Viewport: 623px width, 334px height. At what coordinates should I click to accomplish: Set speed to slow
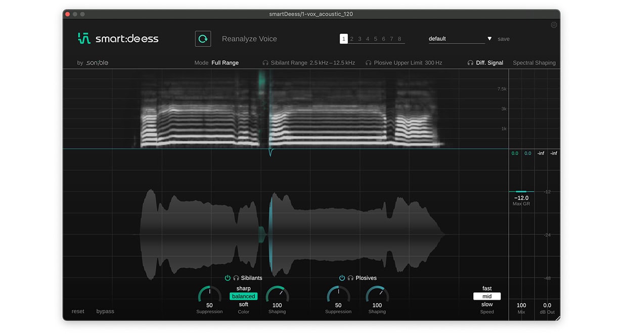tap(487, 304)
